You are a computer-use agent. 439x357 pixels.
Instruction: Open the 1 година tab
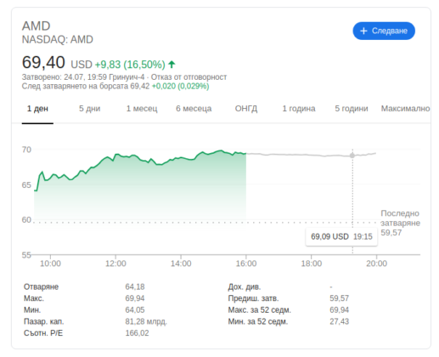299,109
